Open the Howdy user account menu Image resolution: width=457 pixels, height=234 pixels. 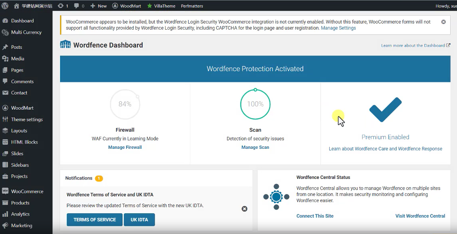[x=446, y=6]
